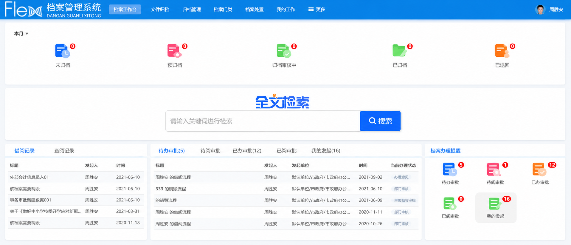Open the 333 的销毁流程 approval item
This screenshot has width=571, height=245.
click(x=171, y=189)
